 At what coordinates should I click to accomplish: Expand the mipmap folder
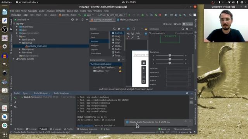pyautogui.click(x=20, y=49)
